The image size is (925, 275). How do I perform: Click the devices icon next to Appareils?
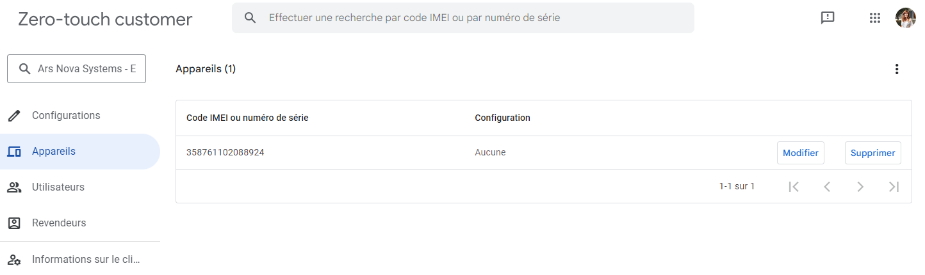(14, 152)
